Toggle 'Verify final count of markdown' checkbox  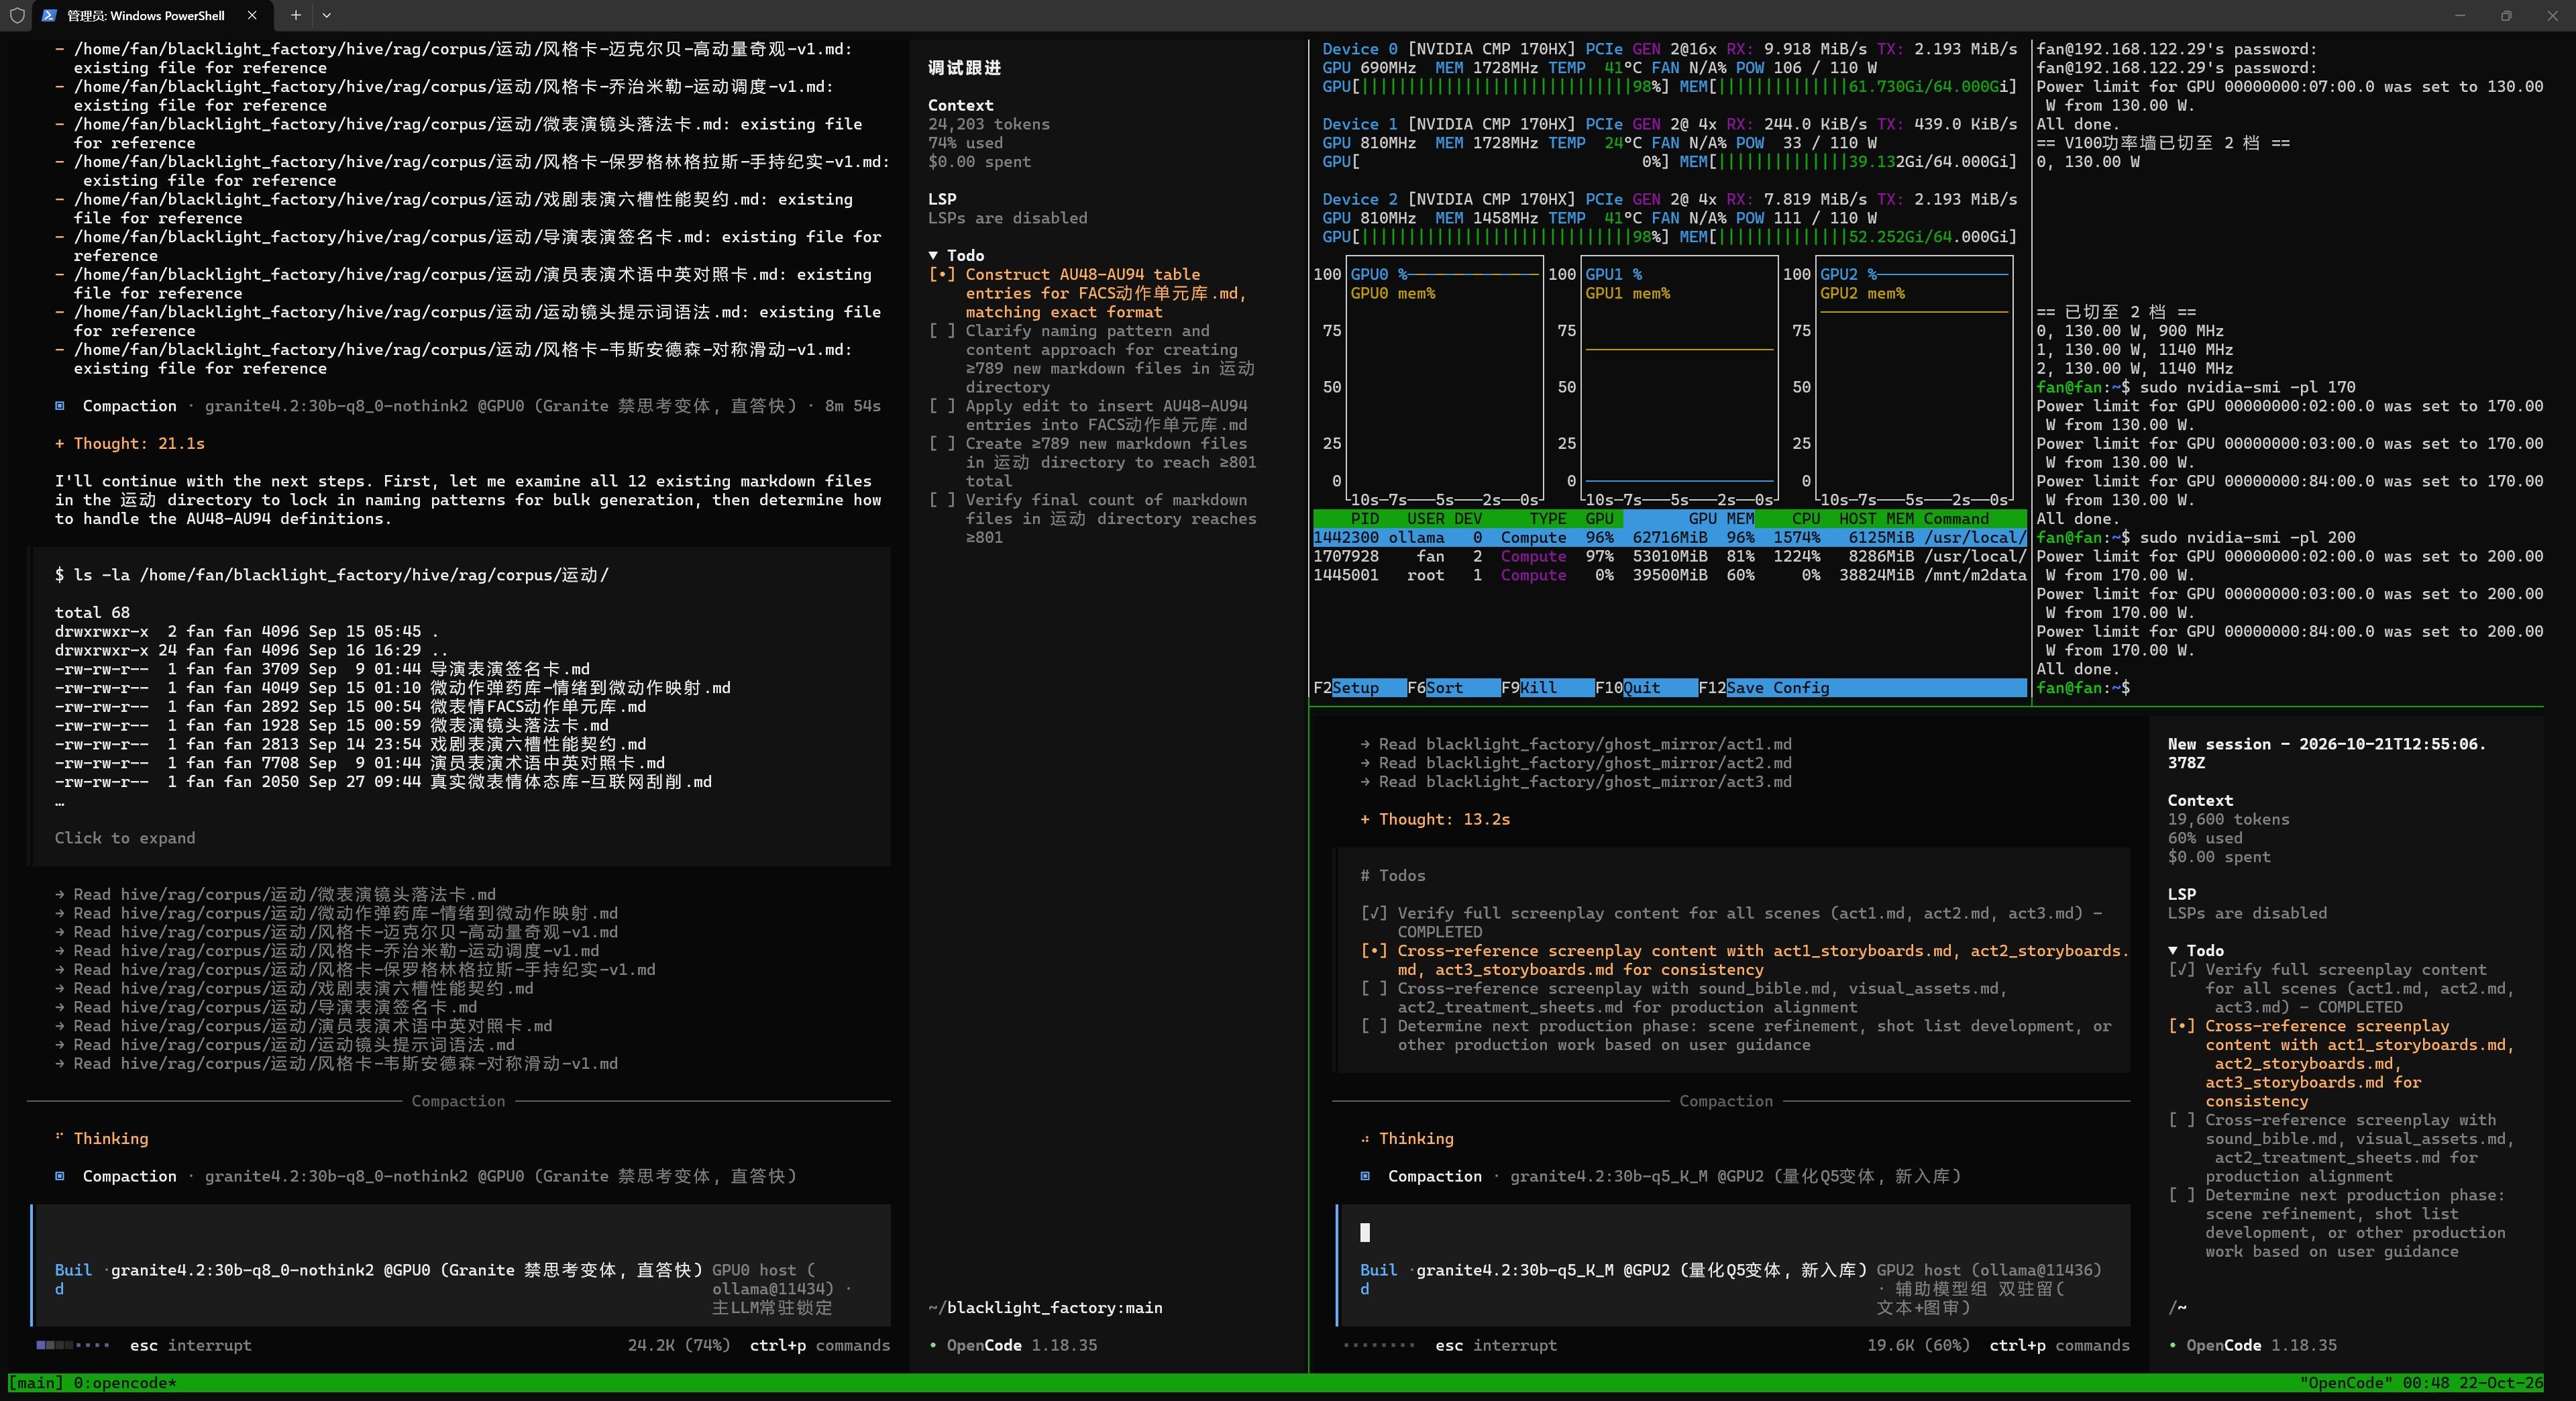pyautogui.click(x=942, y=500)
